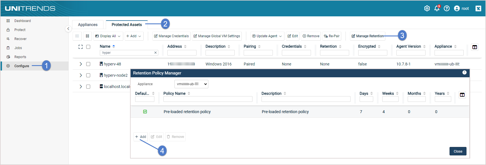The height and width of the screenshot is (165, 486).
Task: Open the Jobs section
Action: pyautogui.click(x=18, y=48)
